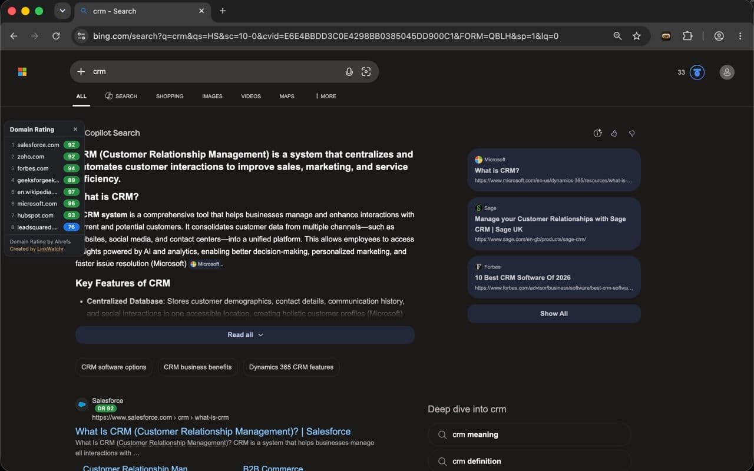The height and width of the screenshot is (471, 754).
Task: Click the microphone voice search icon
Action: (x=349, y=71)
